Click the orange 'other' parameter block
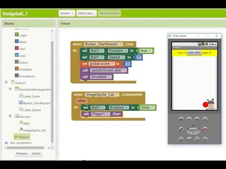 click(81, 101)
